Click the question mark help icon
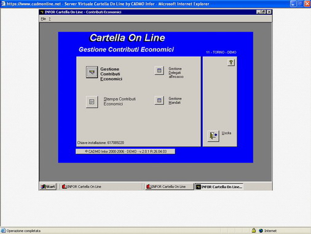 tap(231, 62)
